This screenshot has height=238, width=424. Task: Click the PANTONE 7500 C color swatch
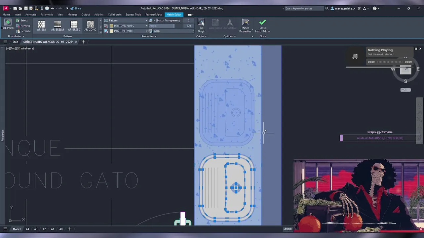(111, 31)
